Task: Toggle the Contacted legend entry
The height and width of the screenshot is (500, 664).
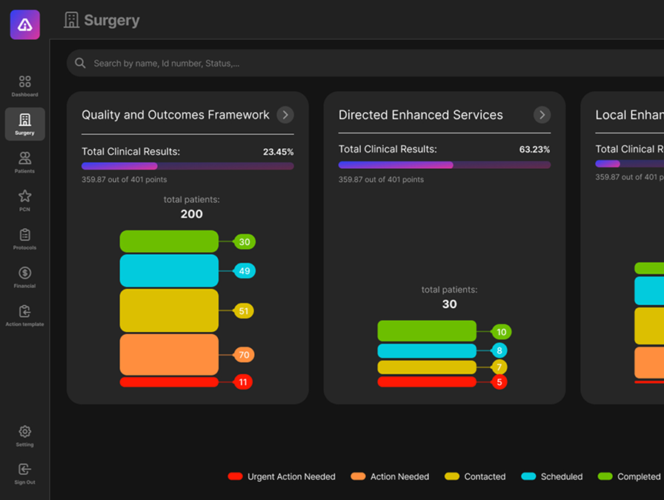Action: (x=475, y=477)
